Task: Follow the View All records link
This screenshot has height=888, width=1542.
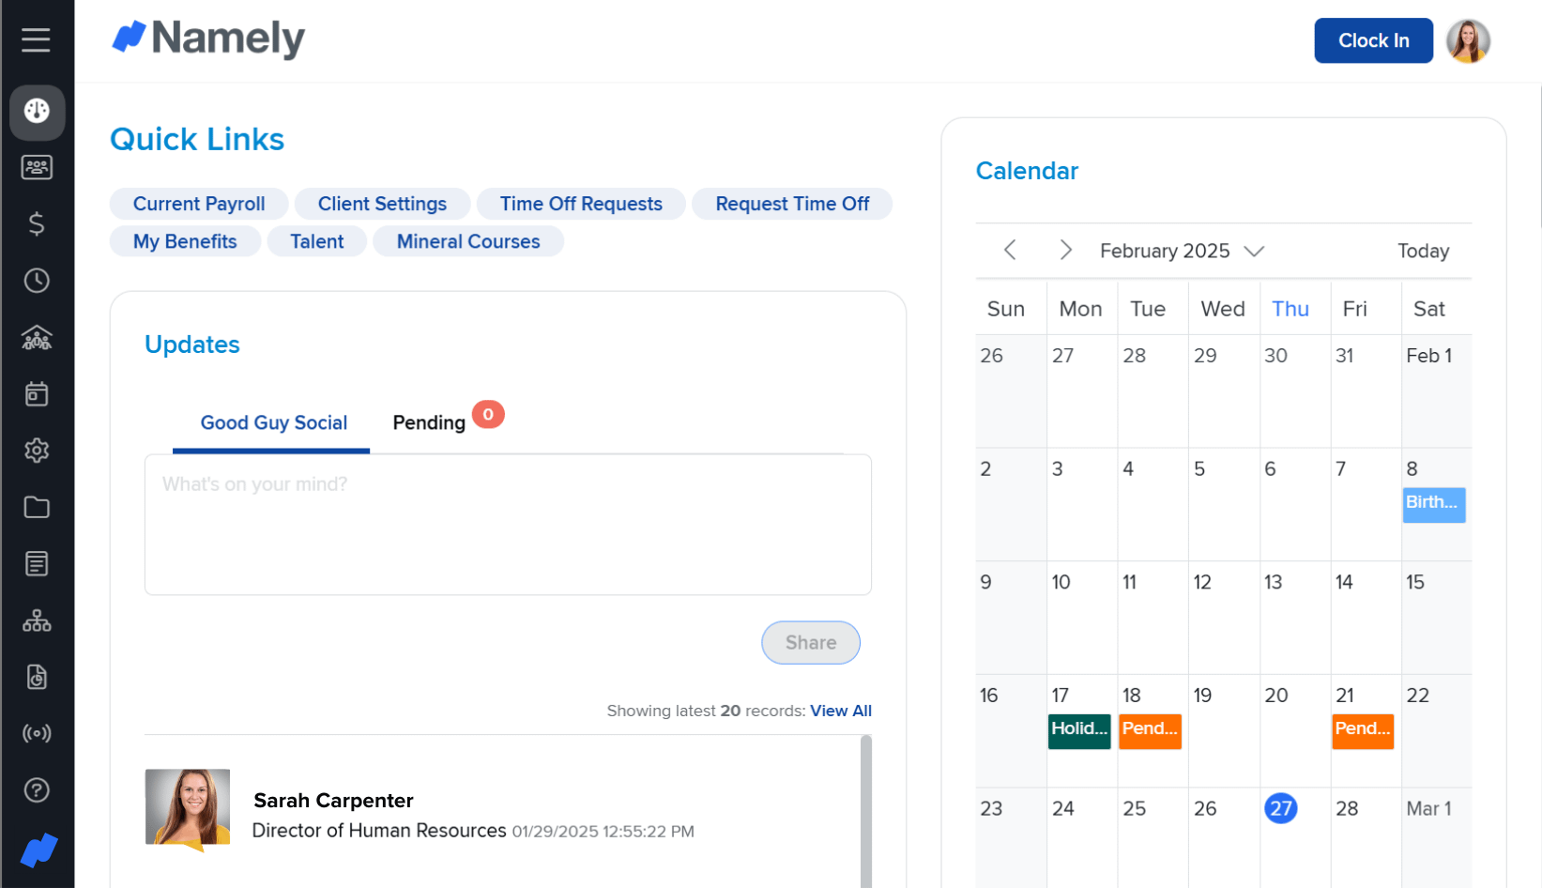Action: click(840, 711)
